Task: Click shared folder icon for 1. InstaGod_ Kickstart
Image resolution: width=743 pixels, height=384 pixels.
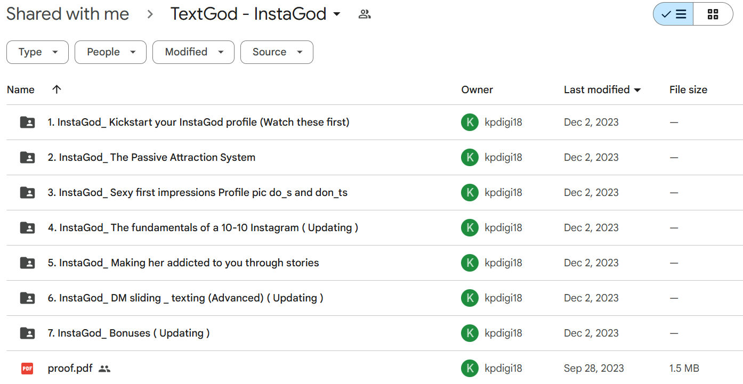Action: [x=27, y=122]
